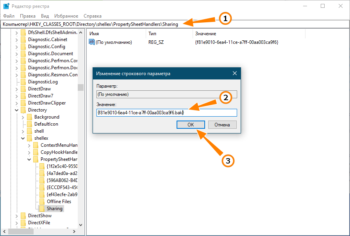The image size is (350, 236).
Task: Expand the shell subkey
Action: (23, 132)
